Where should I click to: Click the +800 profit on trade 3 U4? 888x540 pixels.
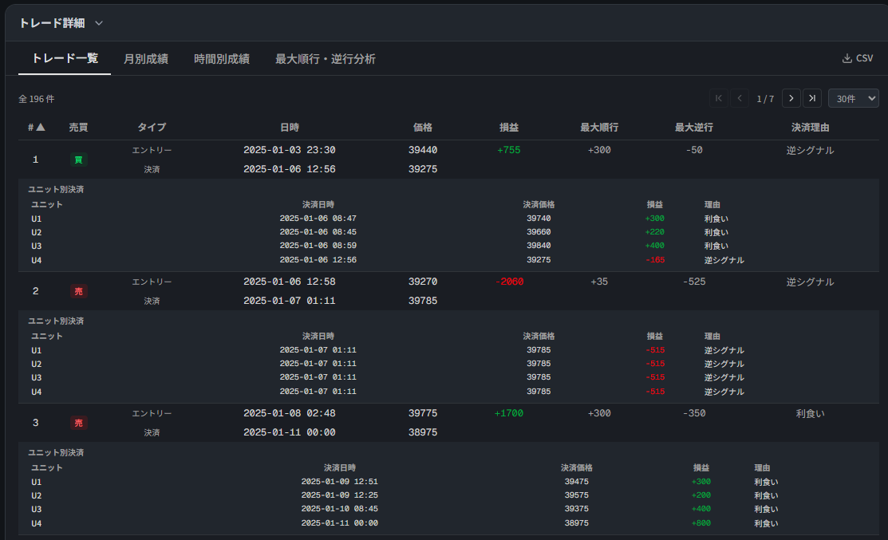point(701,523)
